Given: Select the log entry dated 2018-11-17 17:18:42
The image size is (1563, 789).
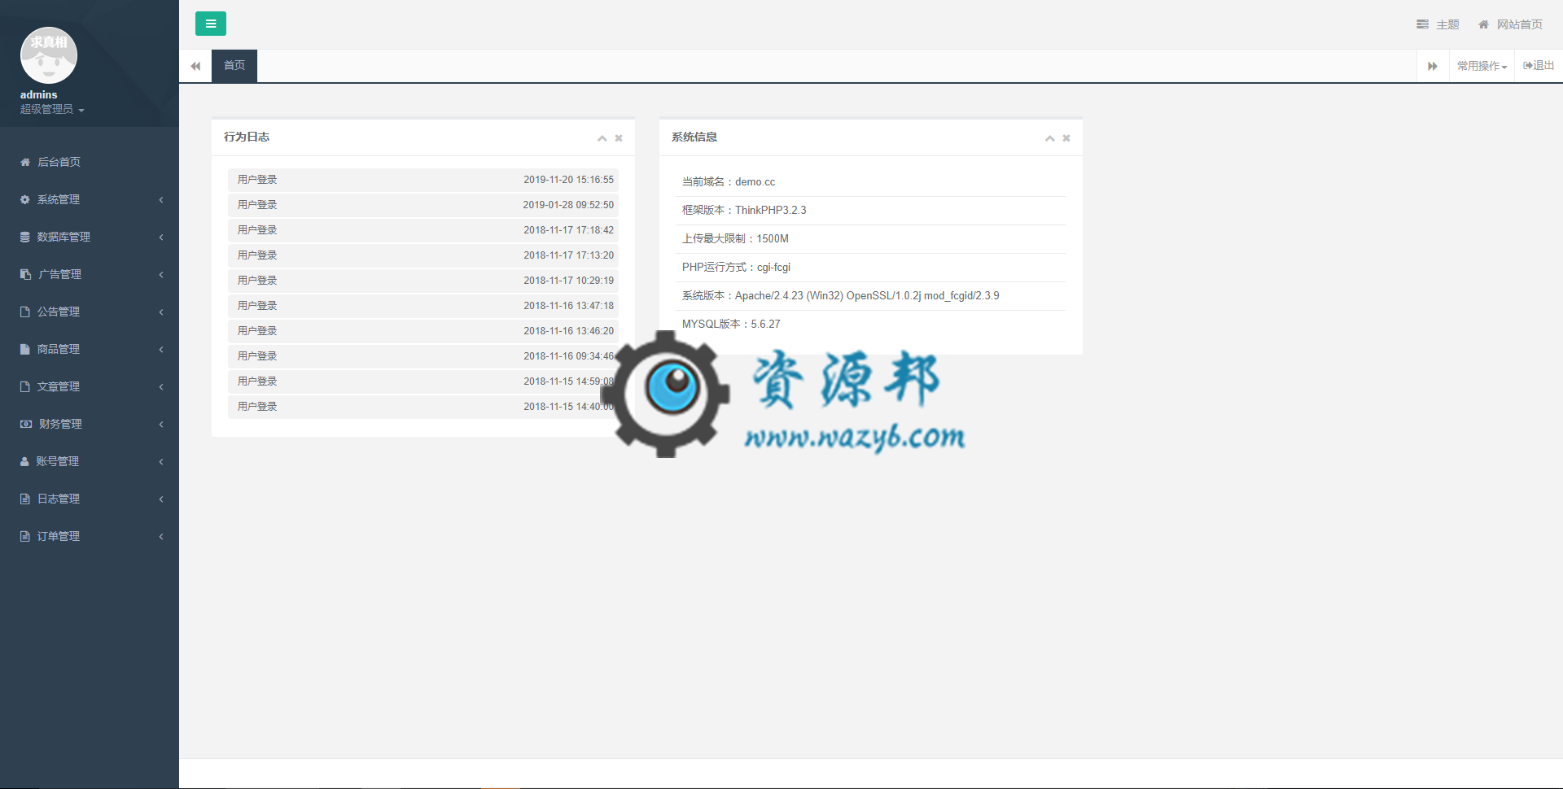Looking at the screenshot, I should 423,230.
